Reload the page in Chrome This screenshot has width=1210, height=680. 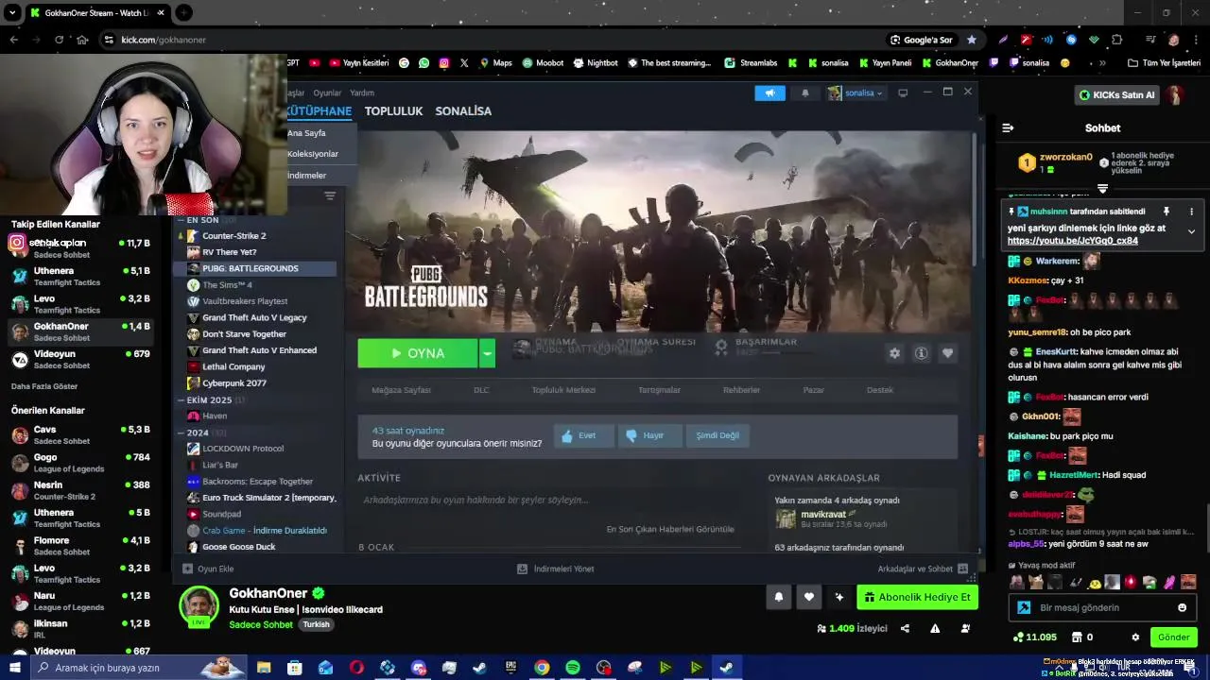pos(59,40)
